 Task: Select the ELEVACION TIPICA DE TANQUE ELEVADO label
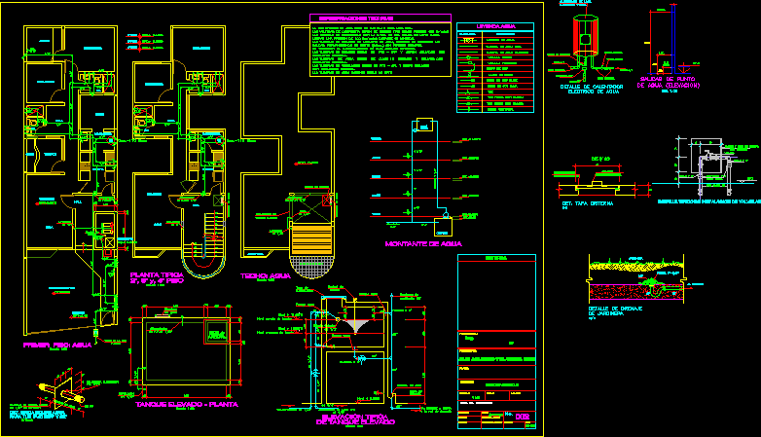pos(353,419)
